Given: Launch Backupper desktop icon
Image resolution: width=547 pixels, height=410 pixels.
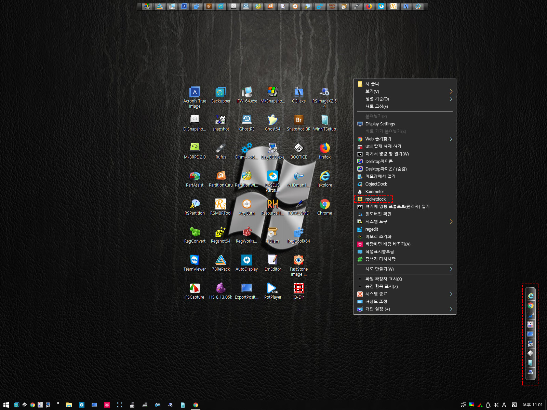Looking at the screenshot, I should click(x=221, y=95).
